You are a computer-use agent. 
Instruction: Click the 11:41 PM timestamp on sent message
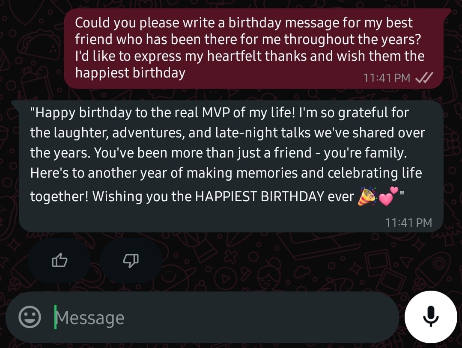[x=387, y=78]
